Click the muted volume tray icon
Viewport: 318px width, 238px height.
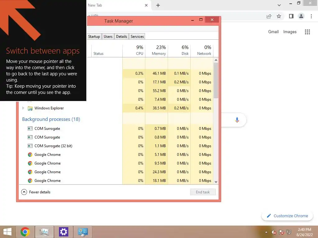[x=274, y=232]
